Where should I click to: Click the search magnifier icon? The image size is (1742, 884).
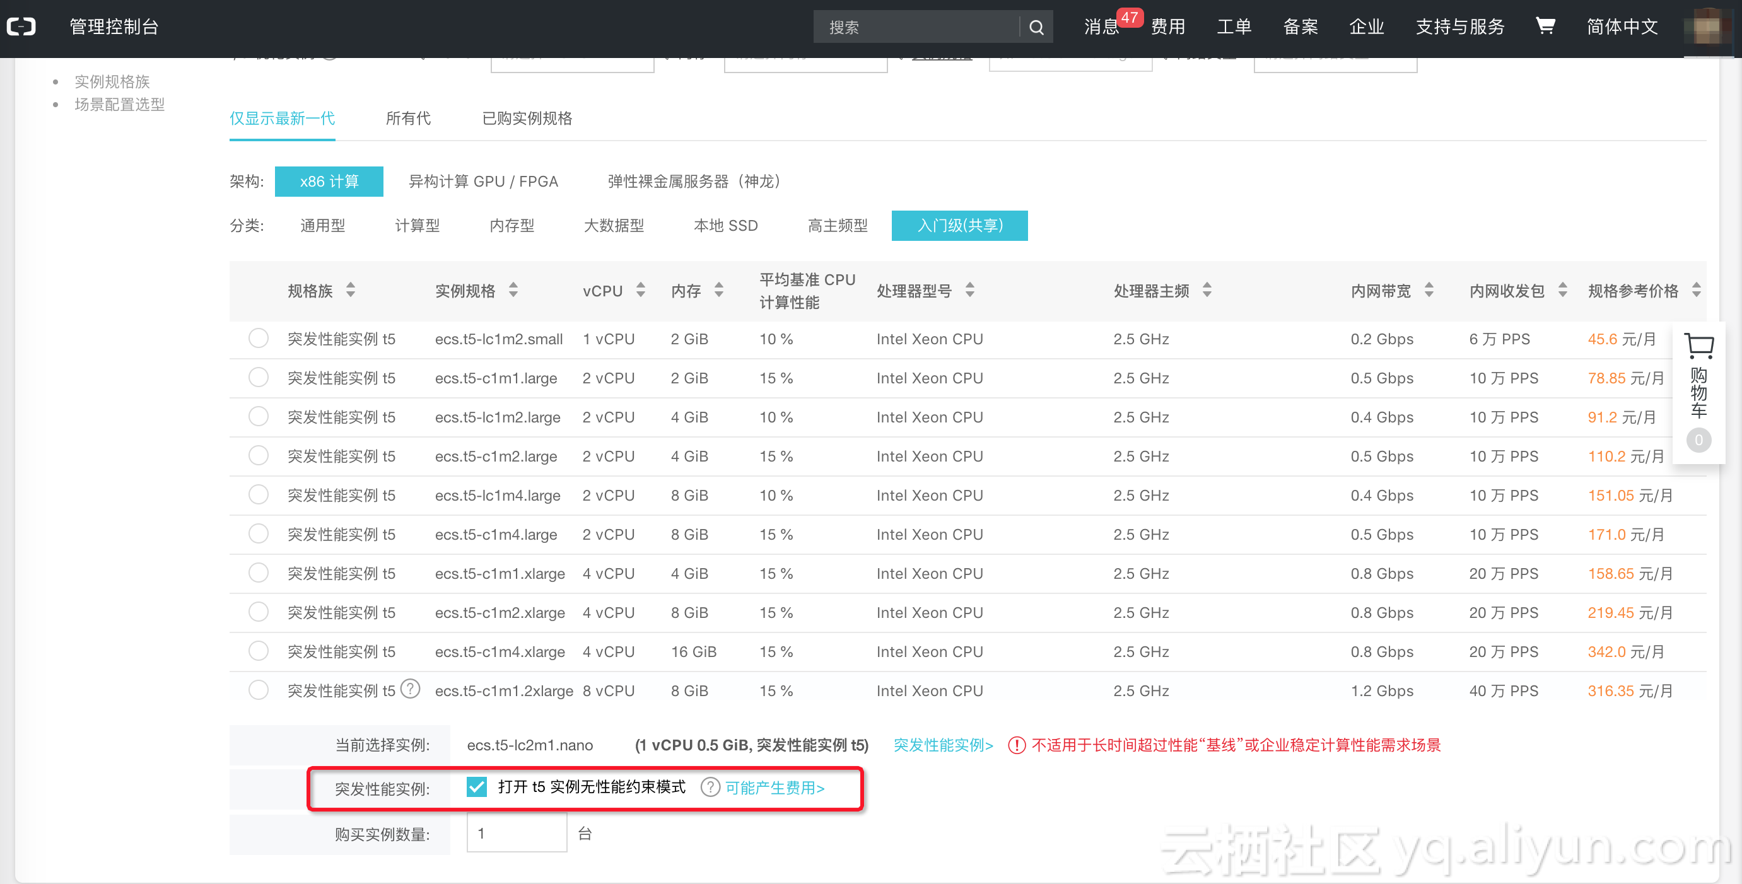click(1036, 28)
